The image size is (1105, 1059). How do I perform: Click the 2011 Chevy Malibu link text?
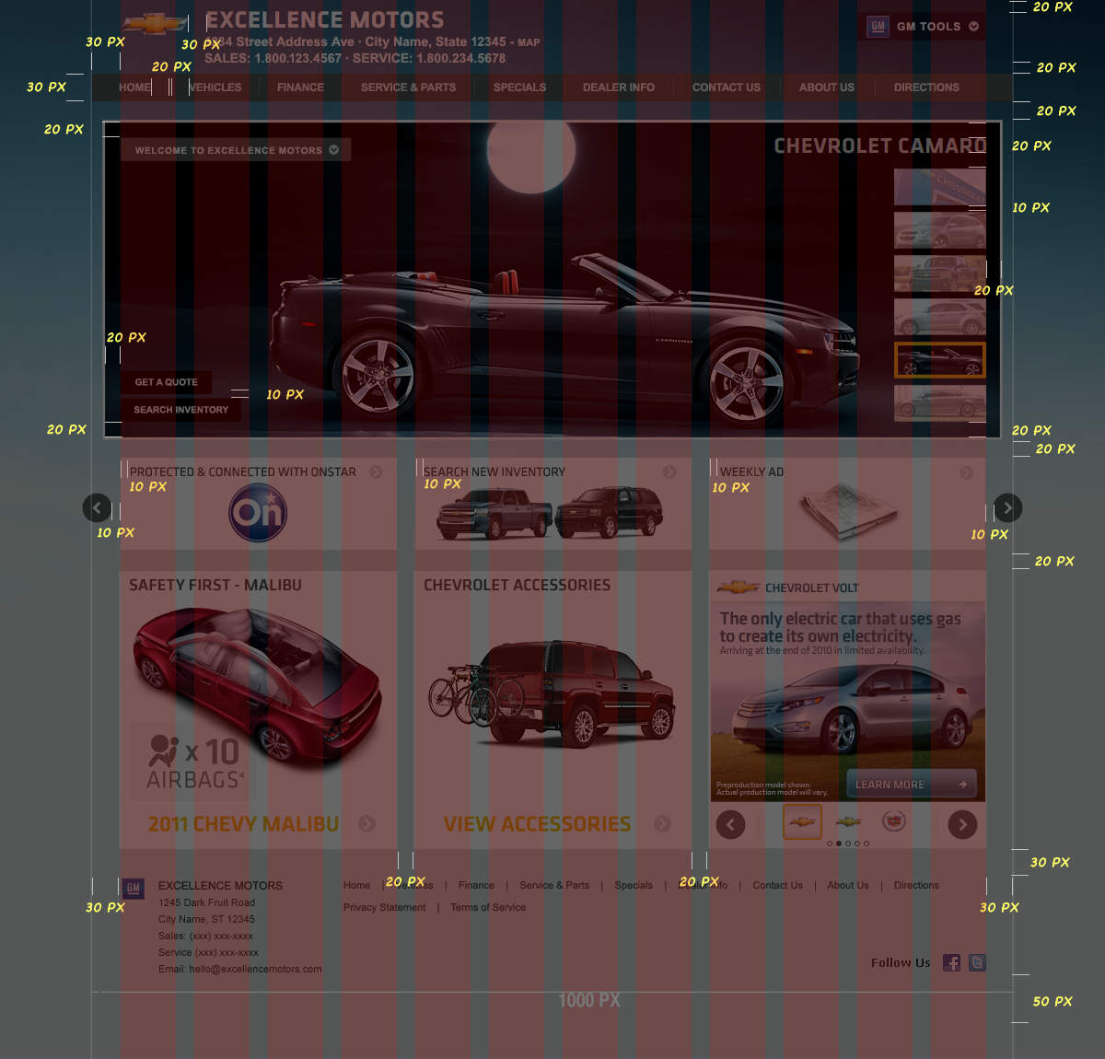(x=243, y=824)
